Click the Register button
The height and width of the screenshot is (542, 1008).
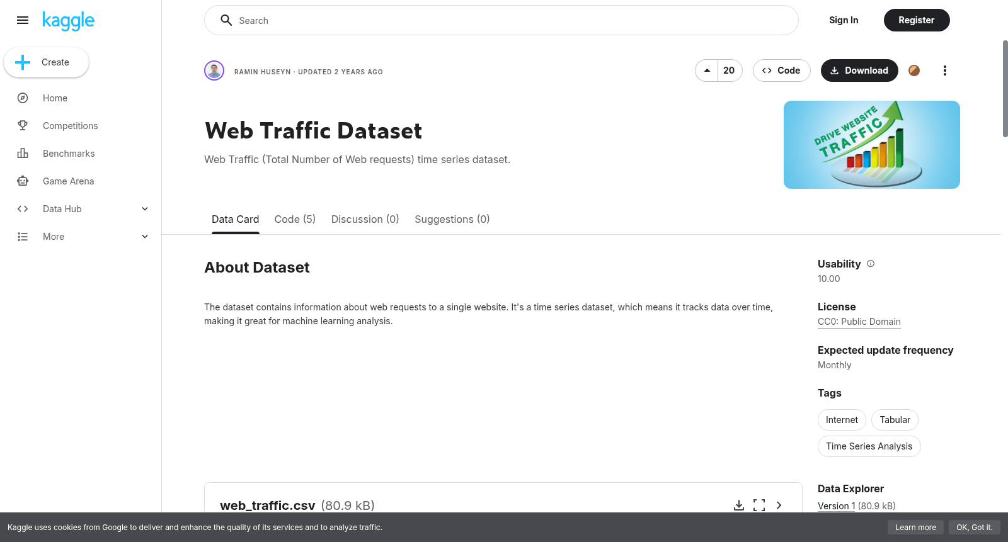pos(917,20)
